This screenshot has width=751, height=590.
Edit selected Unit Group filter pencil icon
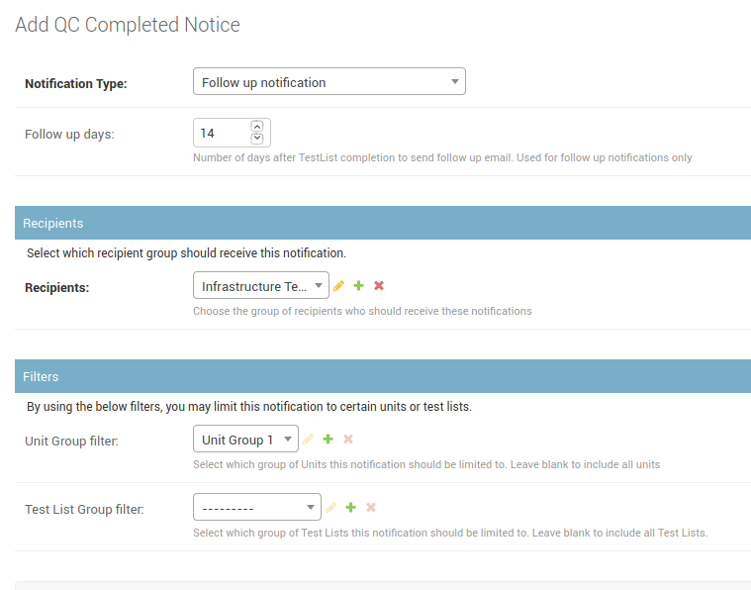[x=308, y=439]
